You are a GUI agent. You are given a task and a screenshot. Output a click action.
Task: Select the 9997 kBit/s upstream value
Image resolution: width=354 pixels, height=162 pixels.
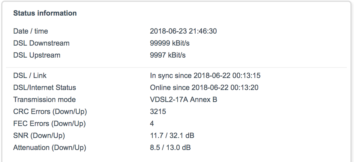coord(168,55)
